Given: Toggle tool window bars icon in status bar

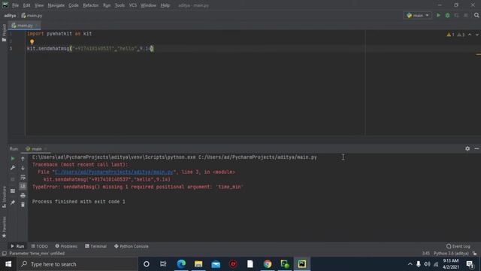Looking at the screenshot, I should [x=4, y=254].
